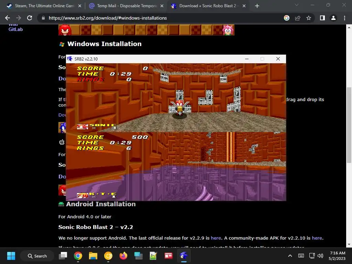Open Chrome's three-dot menu
Viewport: 352px width, 264px height.
click(x=344, y=18)
